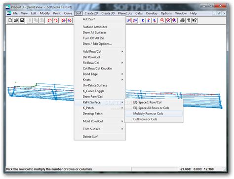
Task: Click the Open file toolbar icon
Action: click(16, 20)
